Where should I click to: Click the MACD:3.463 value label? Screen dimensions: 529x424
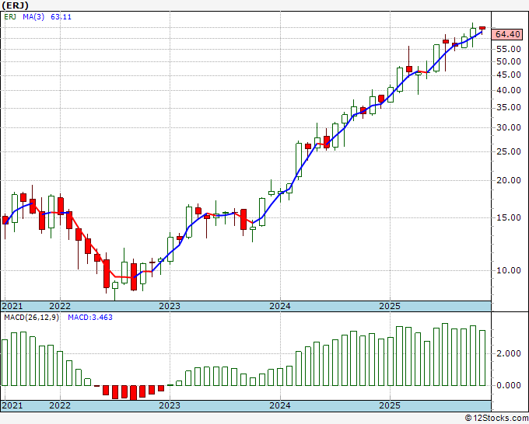(90, 318)
